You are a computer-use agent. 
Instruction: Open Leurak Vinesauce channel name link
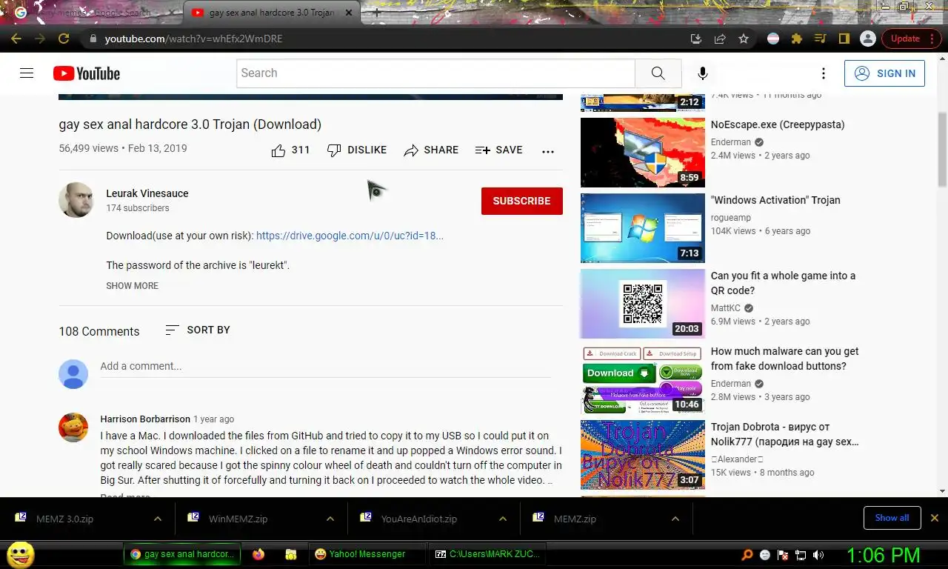pos(147,193)
